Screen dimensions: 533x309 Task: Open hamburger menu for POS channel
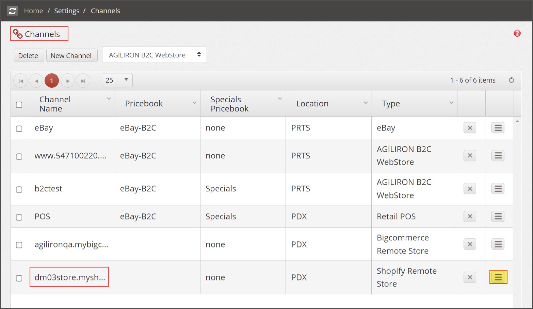(x=498, y=217)
